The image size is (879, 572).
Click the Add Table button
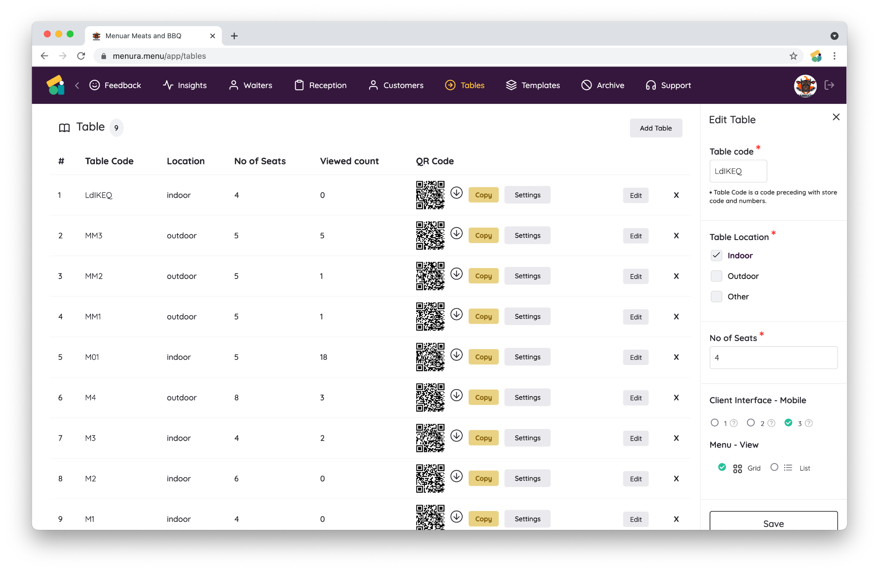click(655, 128)
